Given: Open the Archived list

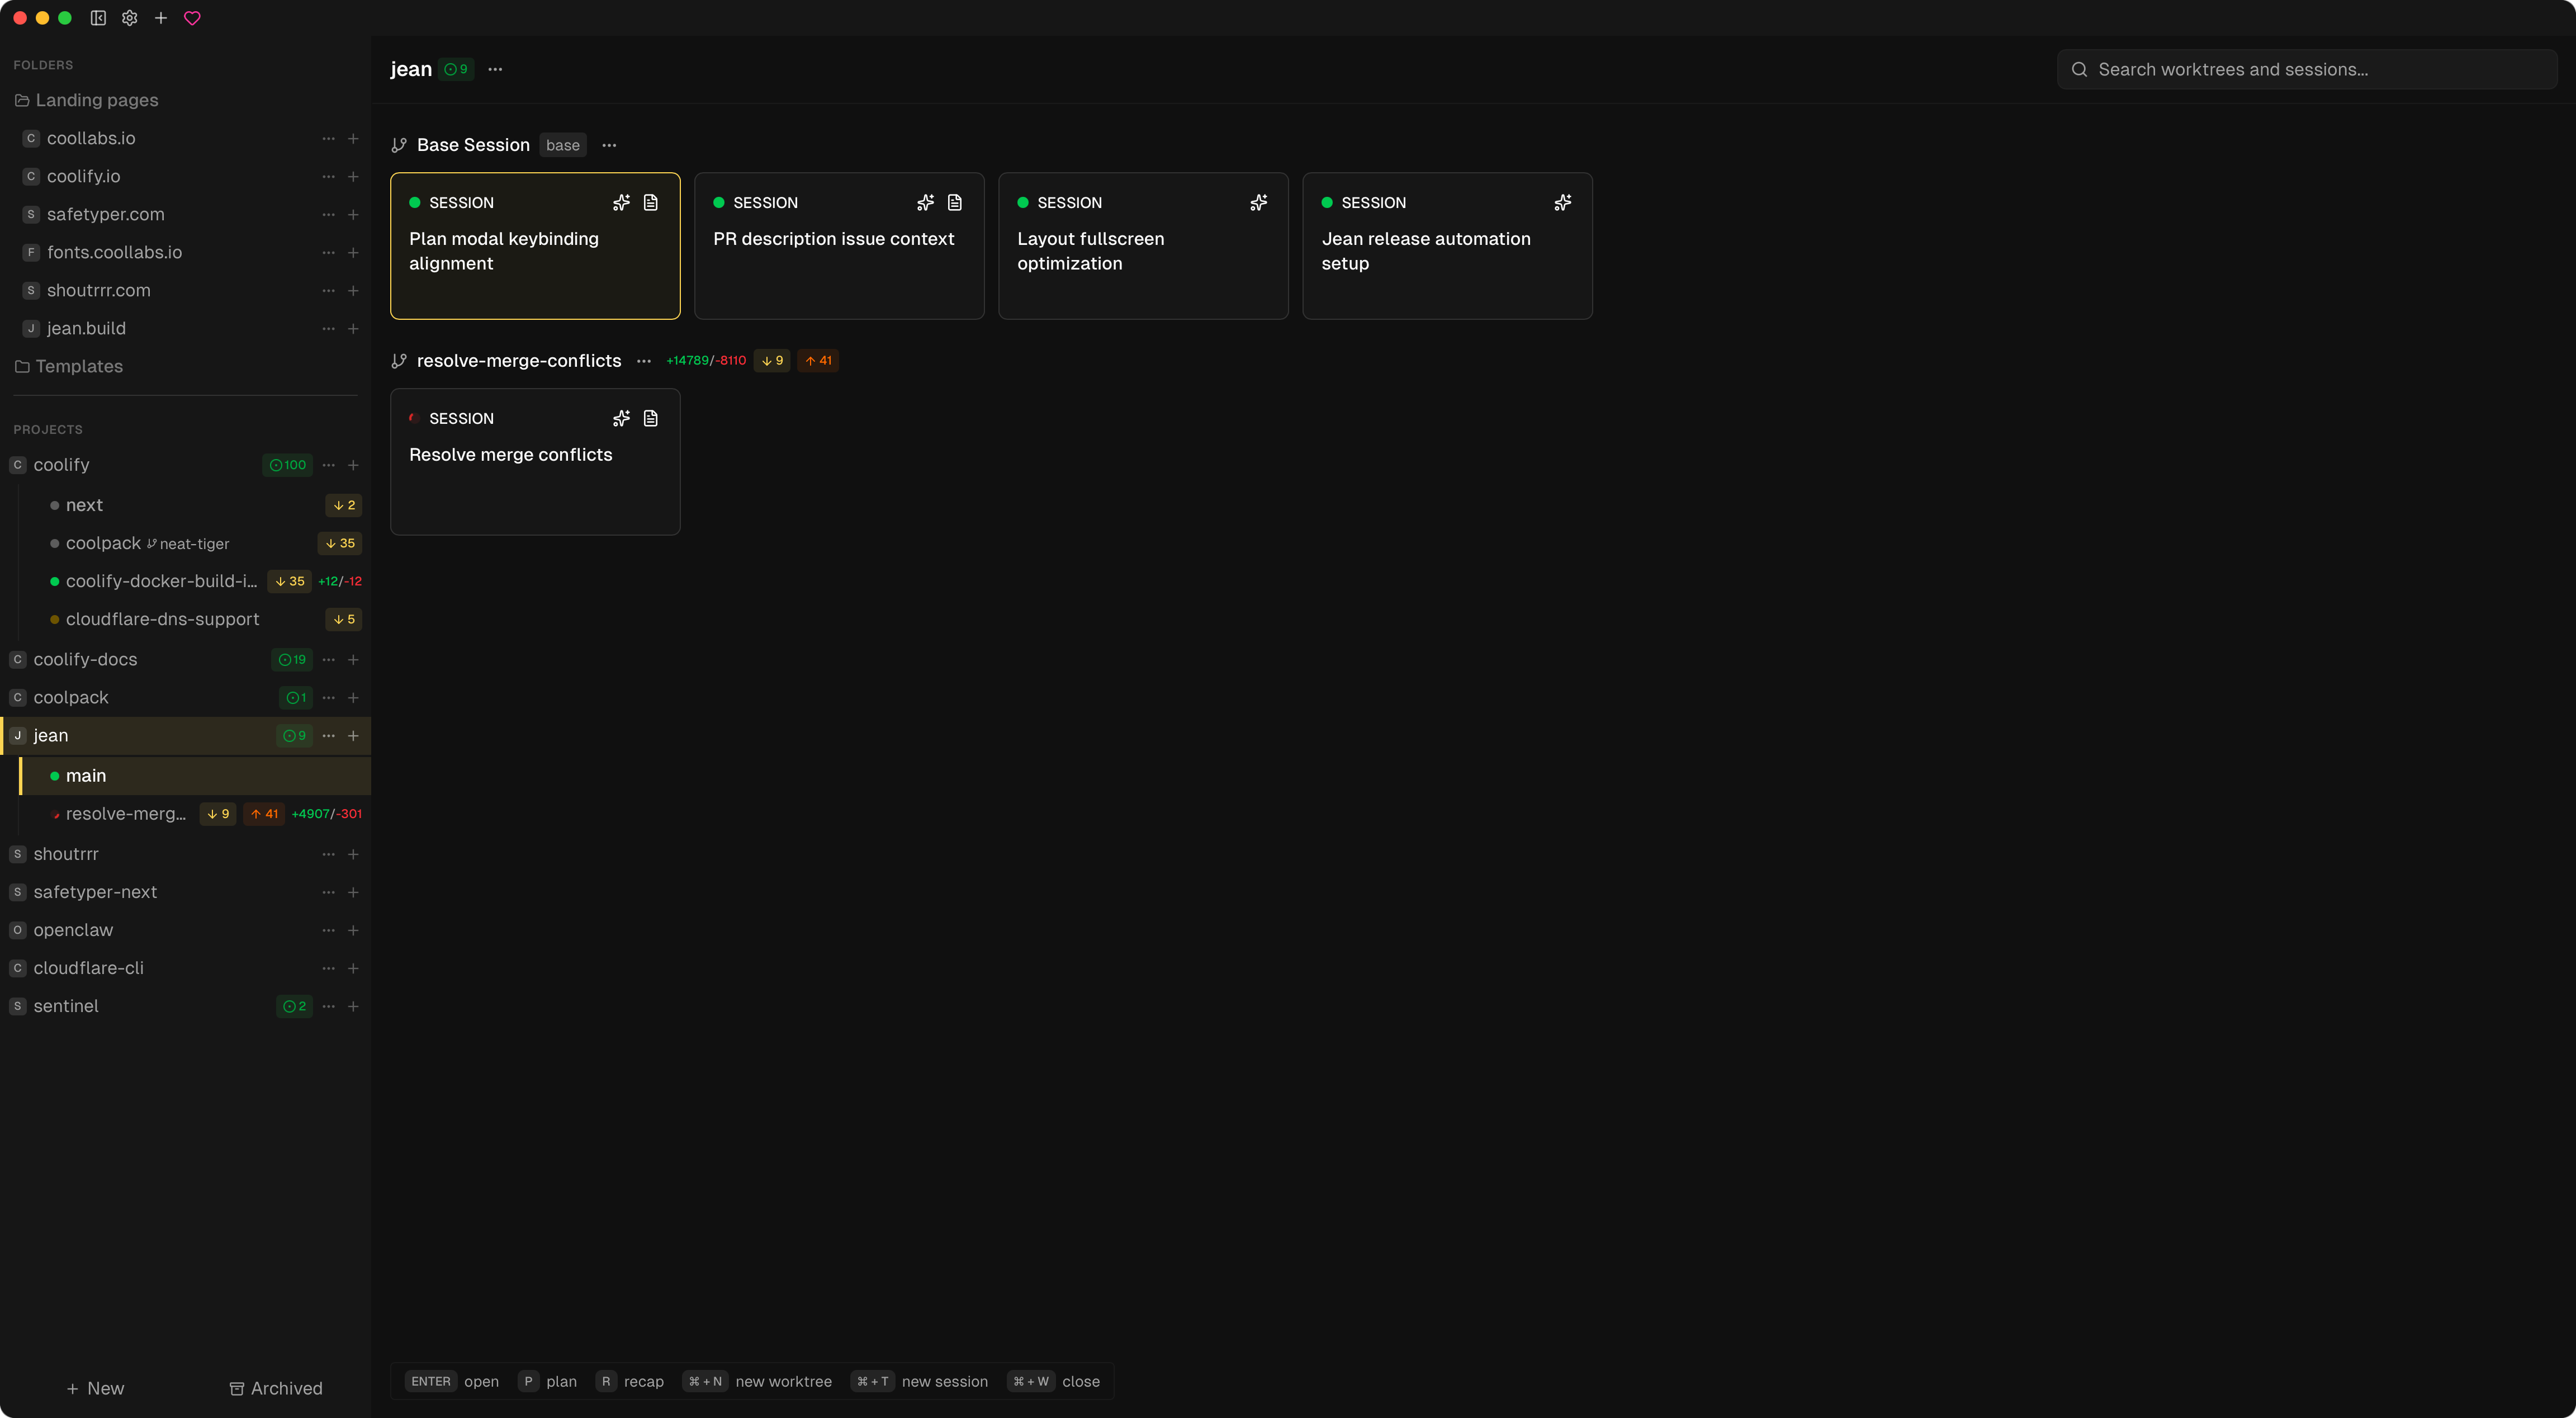Looking at the screenshot, I should pyautogui.click(x=276, y=1388).
